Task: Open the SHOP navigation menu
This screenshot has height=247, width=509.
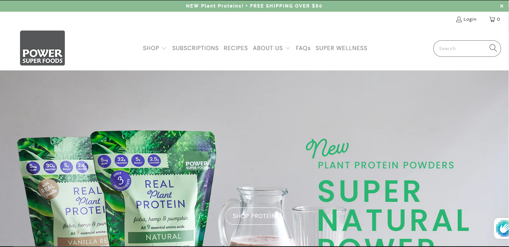Action: click(x=151, y=48)
